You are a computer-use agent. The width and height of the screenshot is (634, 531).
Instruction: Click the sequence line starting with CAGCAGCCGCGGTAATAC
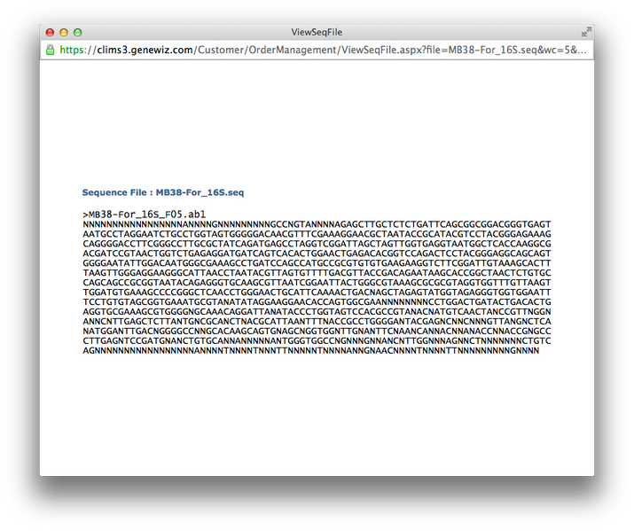(317, 283)
